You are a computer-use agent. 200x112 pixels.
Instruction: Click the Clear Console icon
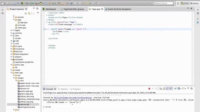click(x=161, y=89)
